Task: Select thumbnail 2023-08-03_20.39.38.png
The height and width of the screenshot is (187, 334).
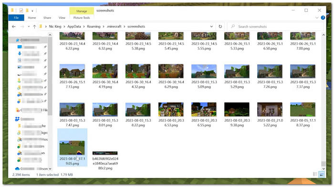Action: pyautogui.click(x=237, y=109)
